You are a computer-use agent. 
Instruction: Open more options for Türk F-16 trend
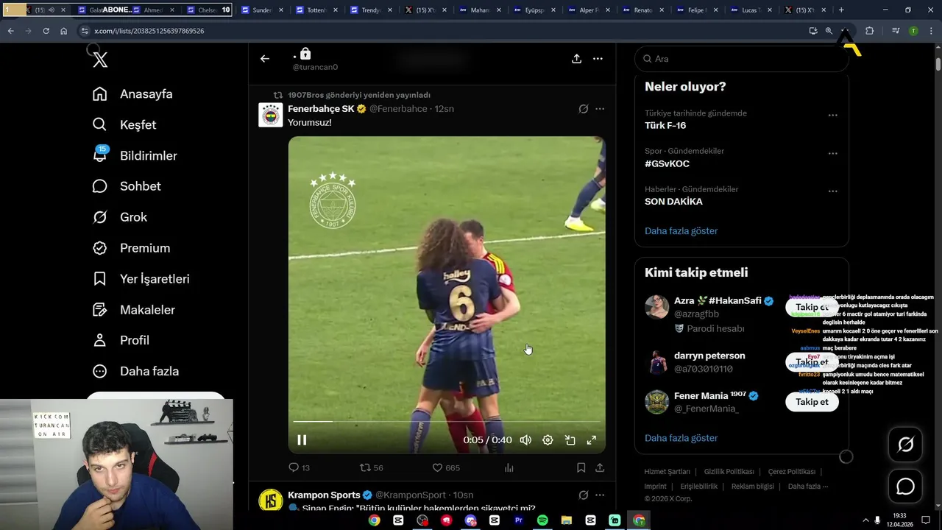832,116
